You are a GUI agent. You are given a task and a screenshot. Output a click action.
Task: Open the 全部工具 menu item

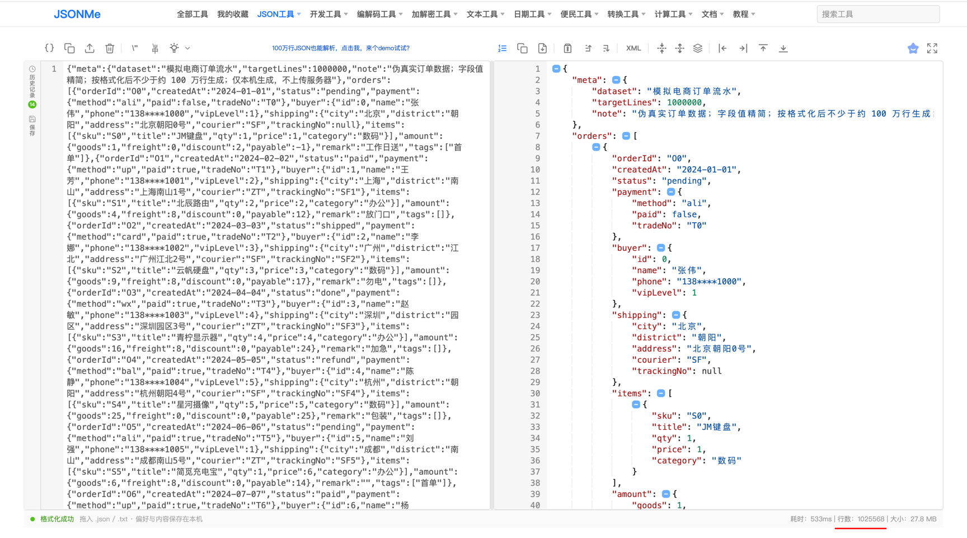tap(193, 14)
